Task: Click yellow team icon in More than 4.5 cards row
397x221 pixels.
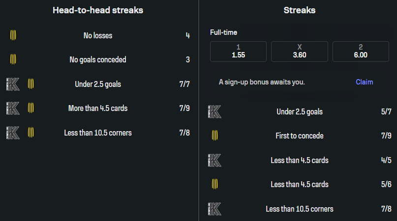Action: point(31,108)
